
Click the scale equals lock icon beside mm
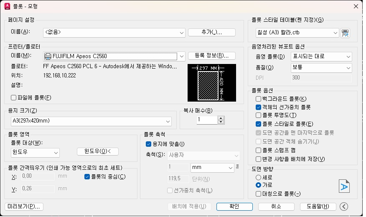(x=237, y=166)
